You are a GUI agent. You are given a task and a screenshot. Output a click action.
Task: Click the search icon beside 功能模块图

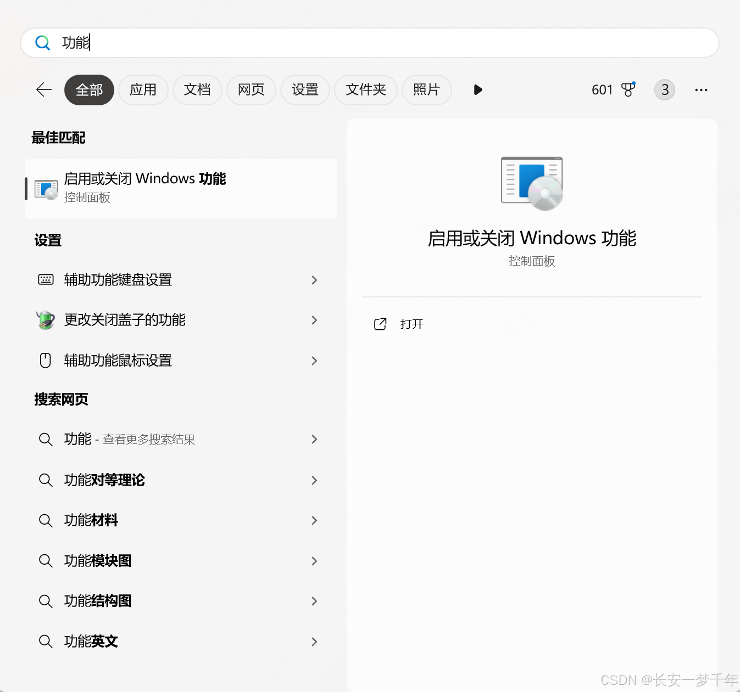(46, 561)
